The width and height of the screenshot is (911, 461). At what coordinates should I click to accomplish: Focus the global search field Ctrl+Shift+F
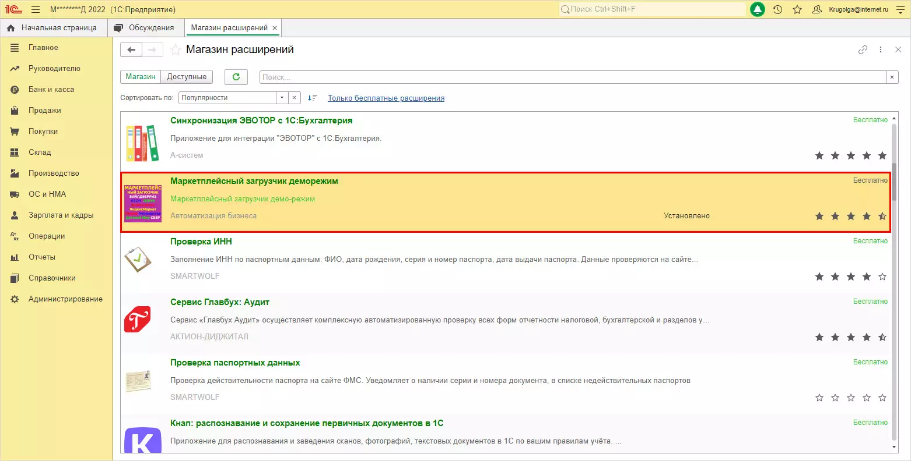point(652,9)
